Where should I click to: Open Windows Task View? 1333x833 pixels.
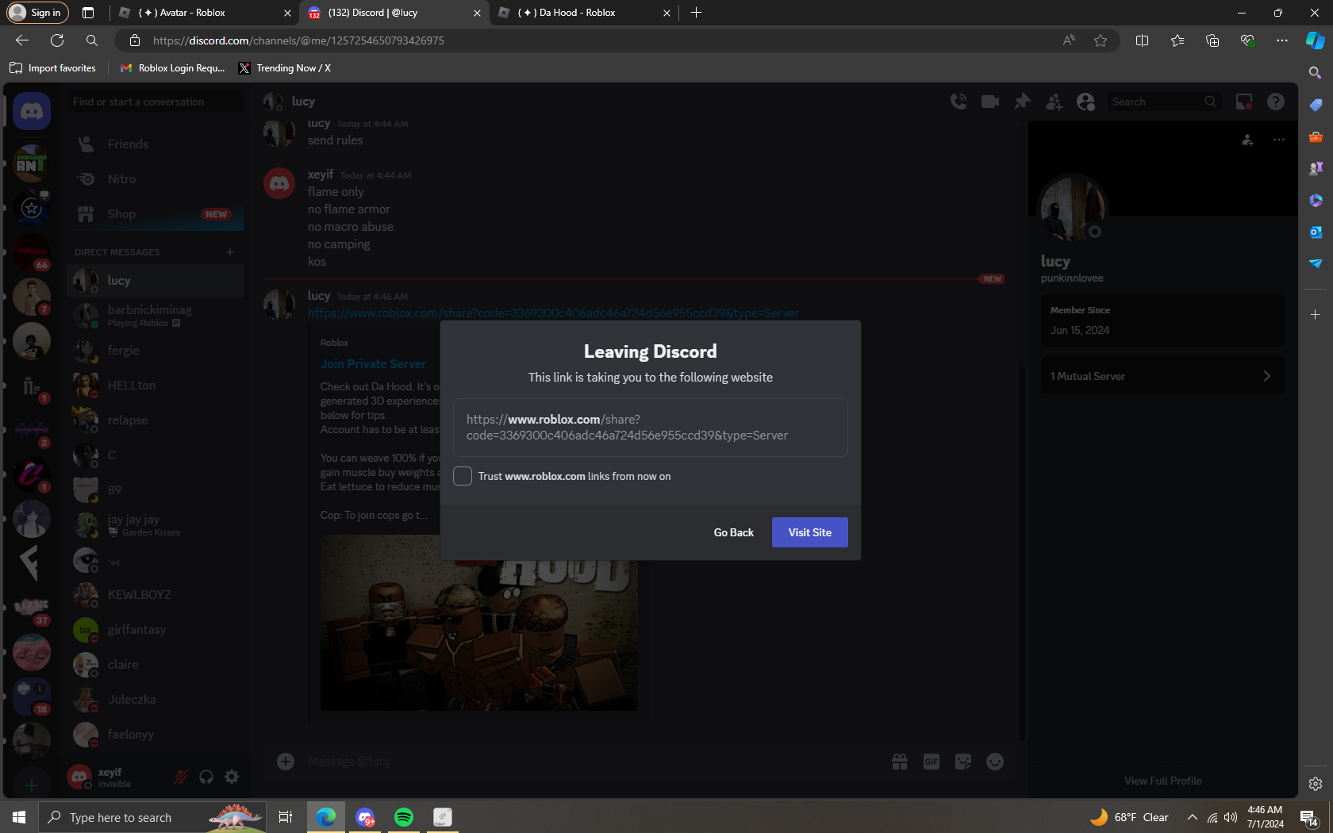[286, 817]
